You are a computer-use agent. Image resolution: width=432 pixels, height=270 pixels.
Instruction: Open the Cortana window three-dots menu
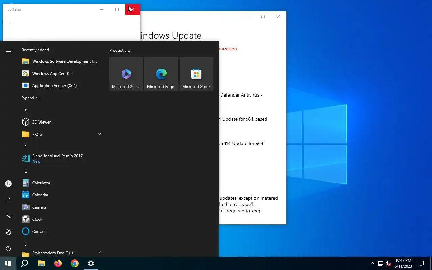(11, 23)
